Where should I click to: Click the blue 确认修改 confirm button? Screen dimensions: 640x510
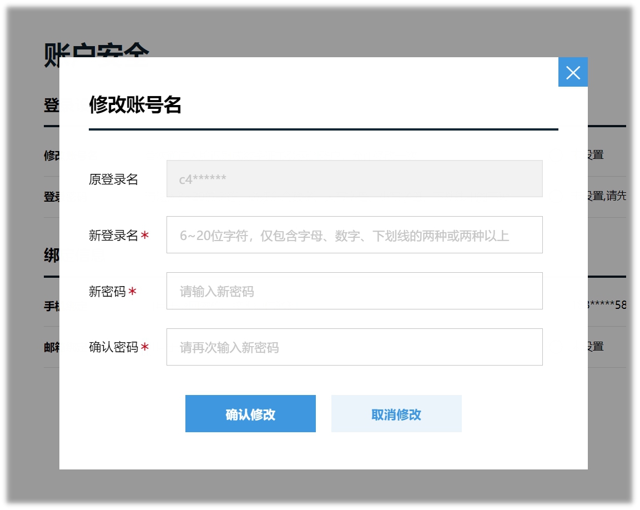[x=250, y=413]
